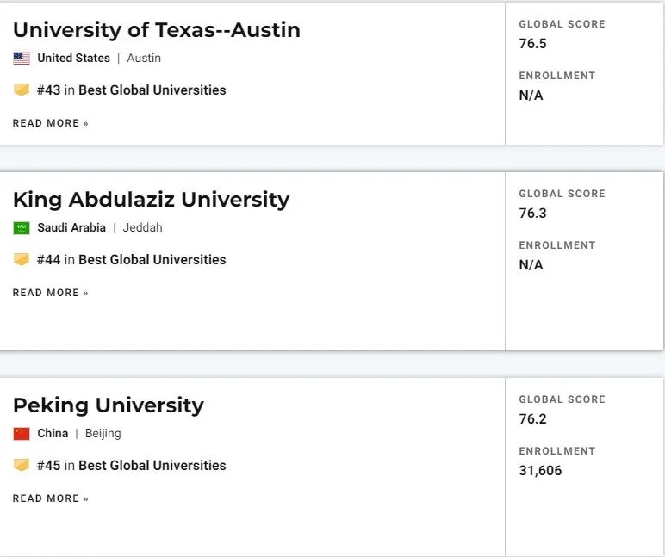Viewport: 665px width, 557px height.
Task: Click the Peking enrollment figure 31,606
Action: (x=540, y=470)
